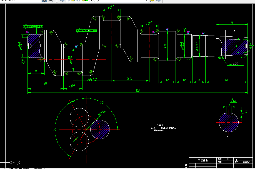Click the A-A label under the keyway section

tap(228, 137)
